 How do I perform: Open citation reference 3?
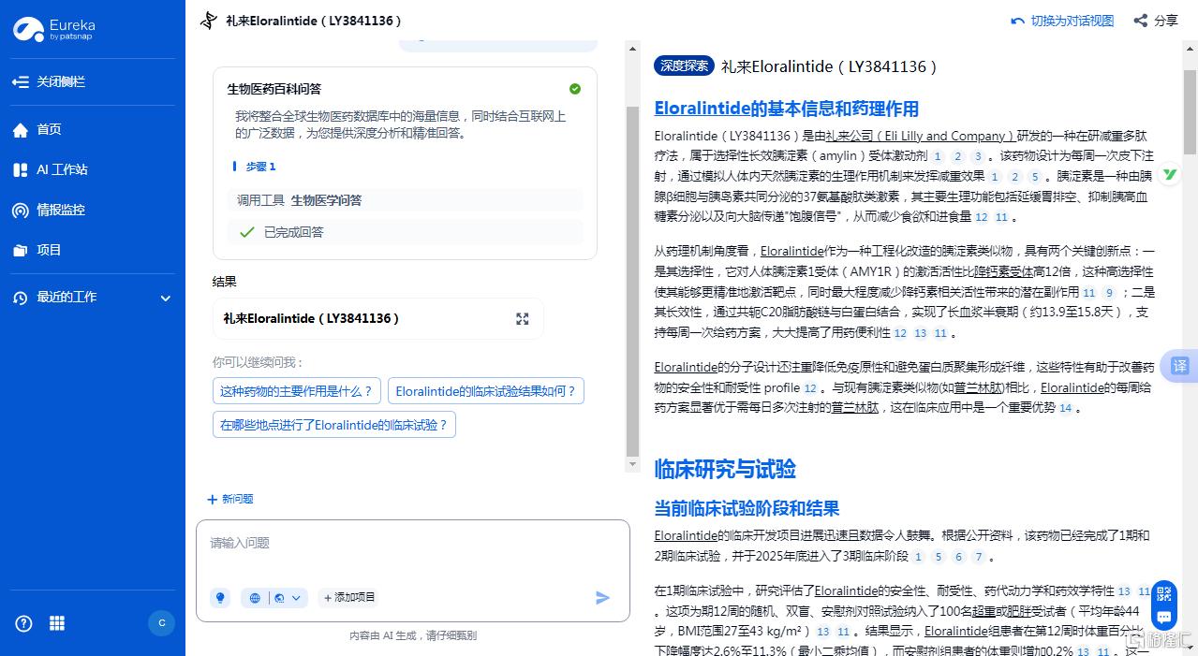point(978,157)
